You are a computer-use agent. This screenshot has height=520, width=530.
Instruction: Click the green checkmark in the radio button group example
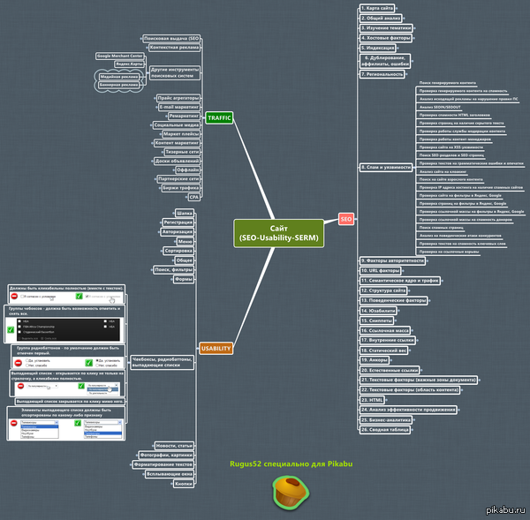89,362
